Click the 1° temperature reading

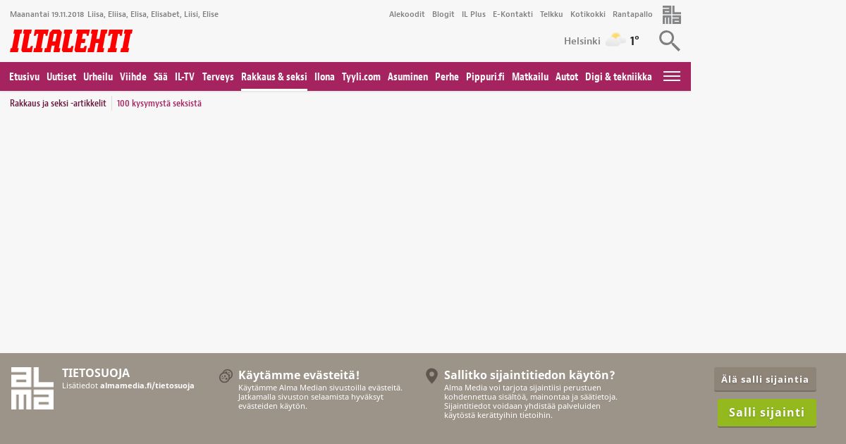click(x=634, y=41)
